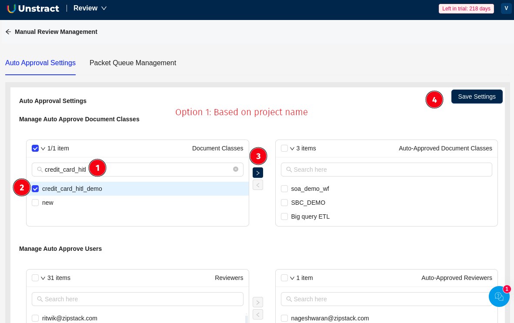Expand selection menu in Auto-Approved Document Classes header
This screenshot has width=514, height=323.
pos(292,149)
